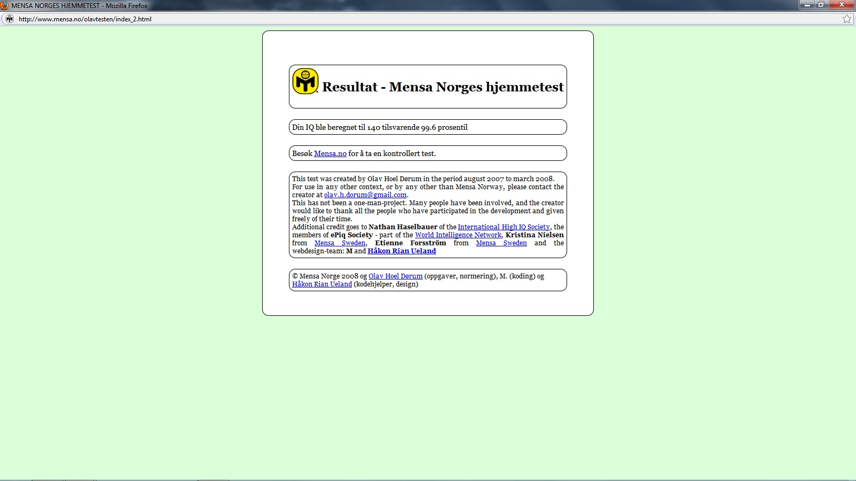Open the Mensa Sweden link after Kristina Nielsen
The height and width of the screenshot is (481, 856).
coord(340,243)
